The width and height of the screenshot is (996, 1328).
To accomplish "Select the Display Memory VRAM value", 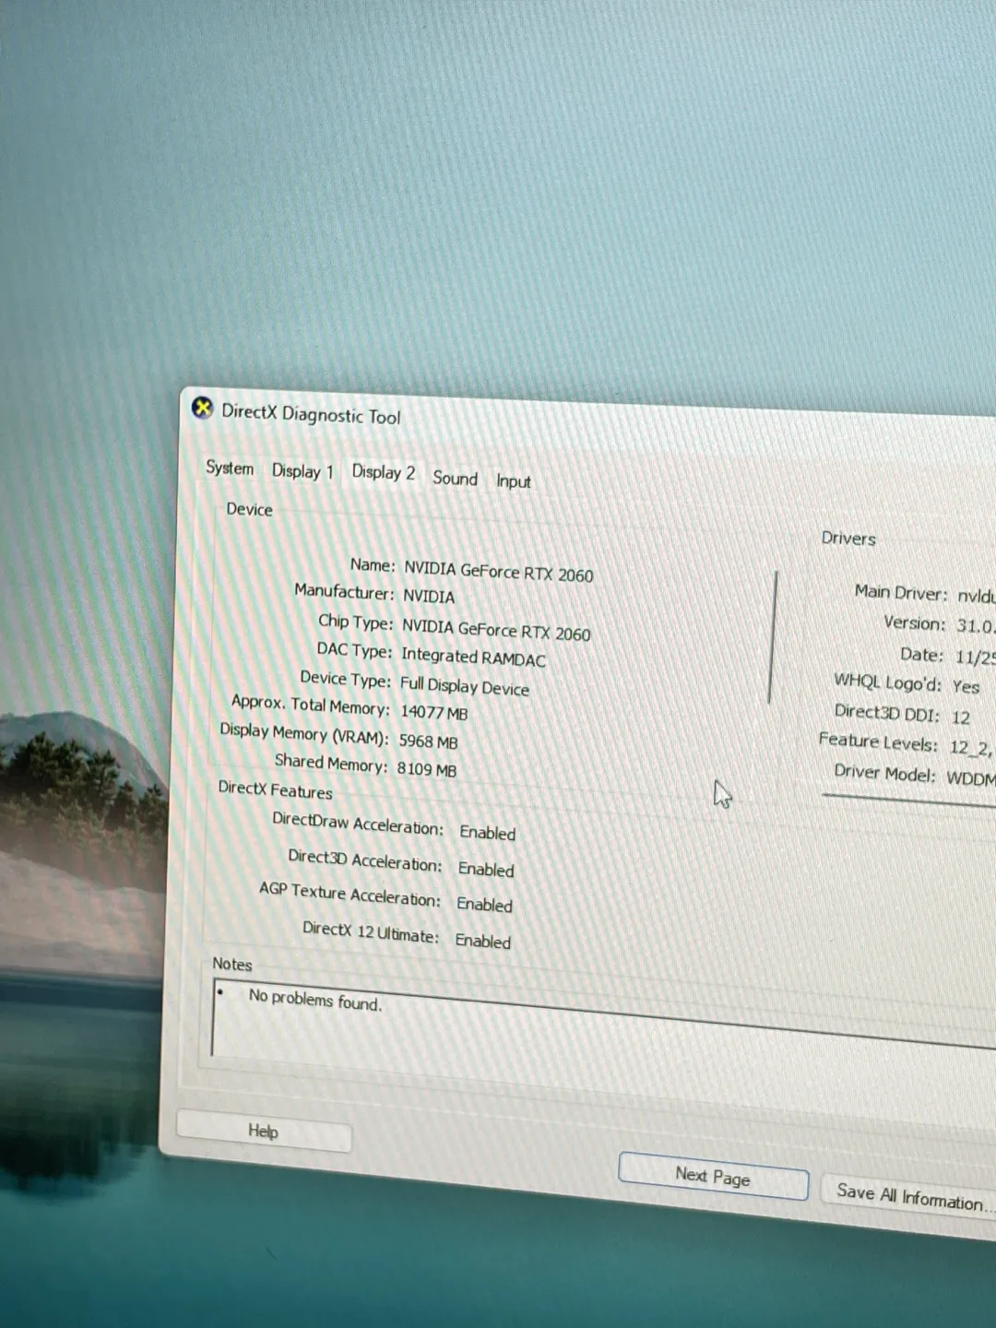I will pyautogui.click(x=427, y=741).
